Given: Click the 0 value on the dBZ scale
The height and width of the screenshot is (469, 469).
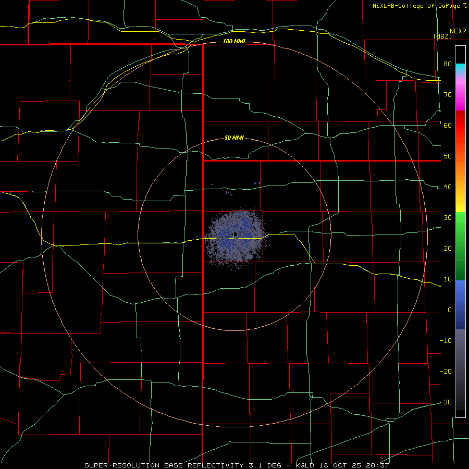Looking at the screenshot, I should (x=450, y=310).
